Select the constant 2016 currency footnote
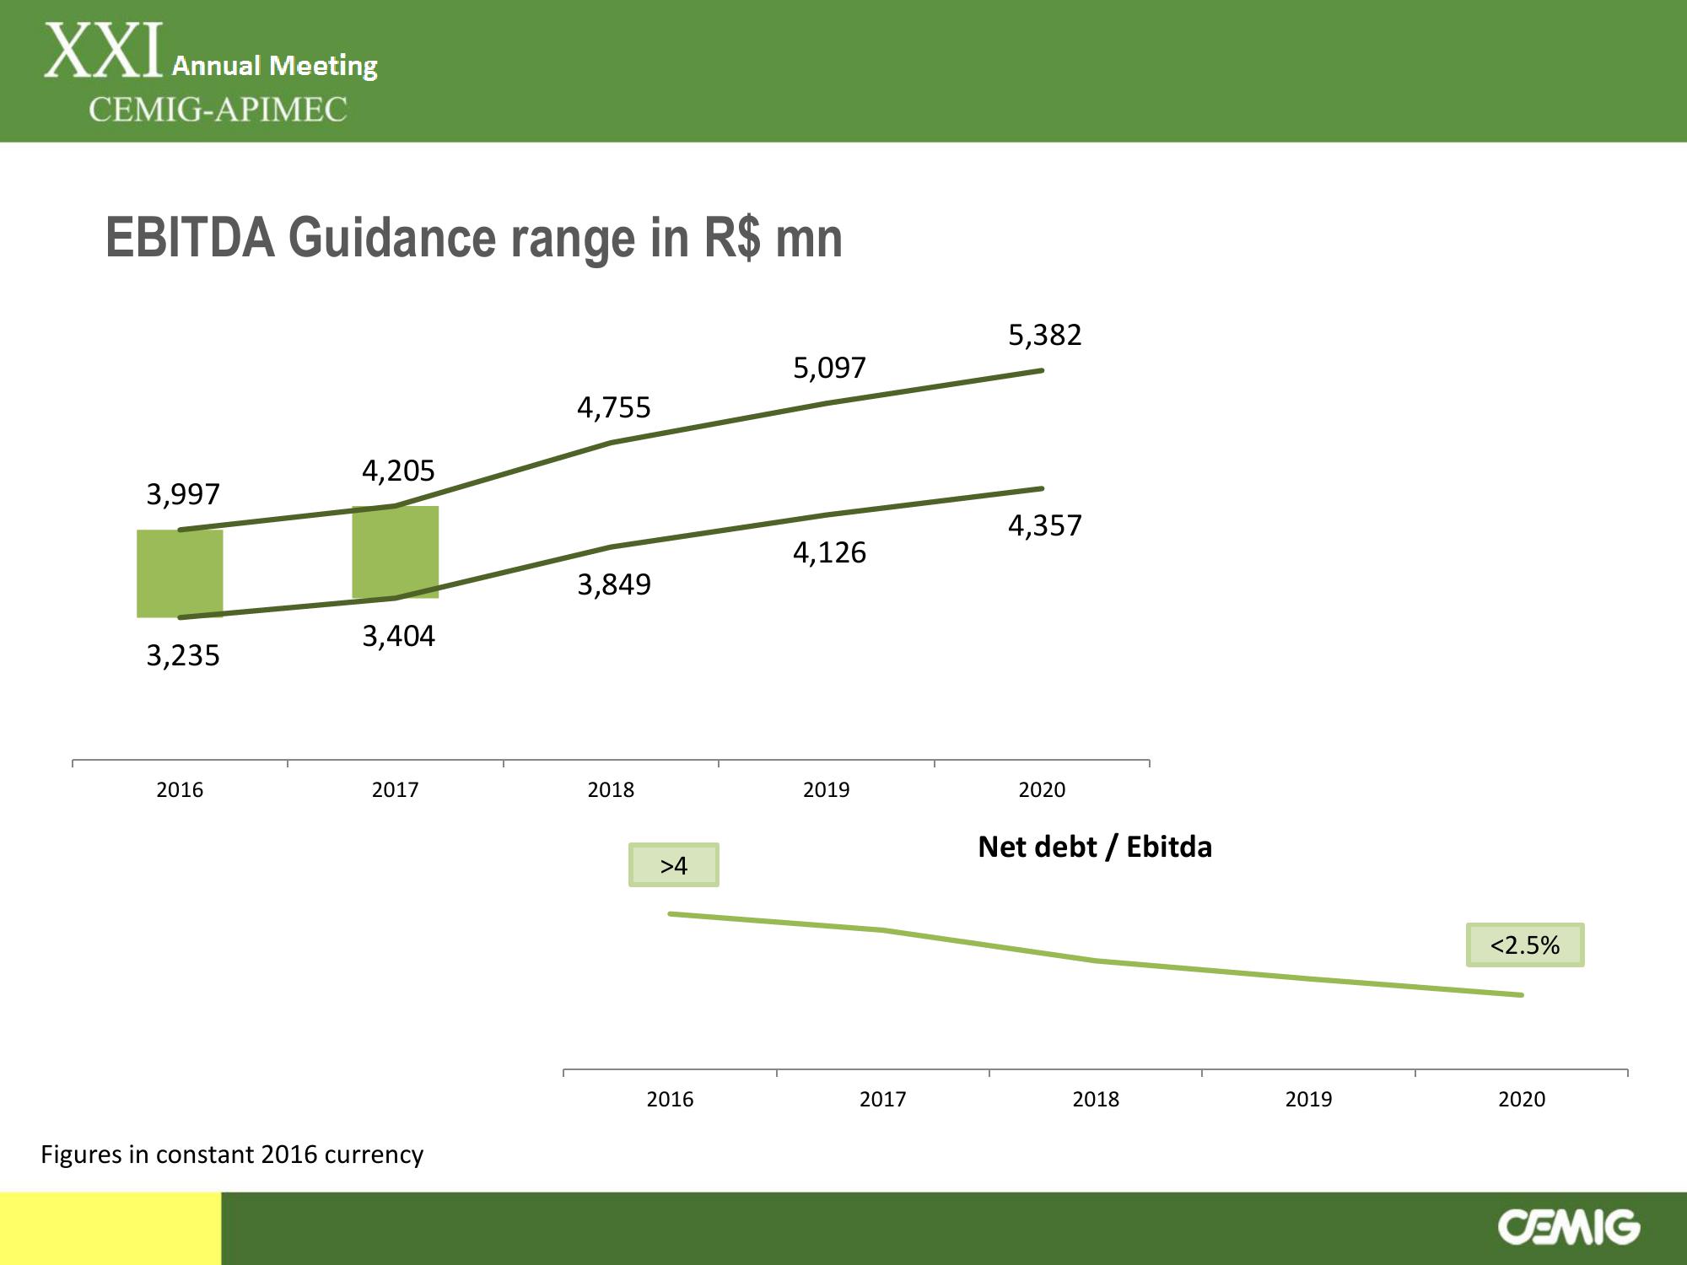The image size is (1687, 1265). click(x=232, y=1155)
